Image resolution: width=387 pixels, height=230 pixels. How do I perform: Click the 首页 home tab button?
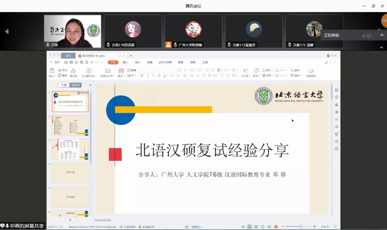point(68,56)
